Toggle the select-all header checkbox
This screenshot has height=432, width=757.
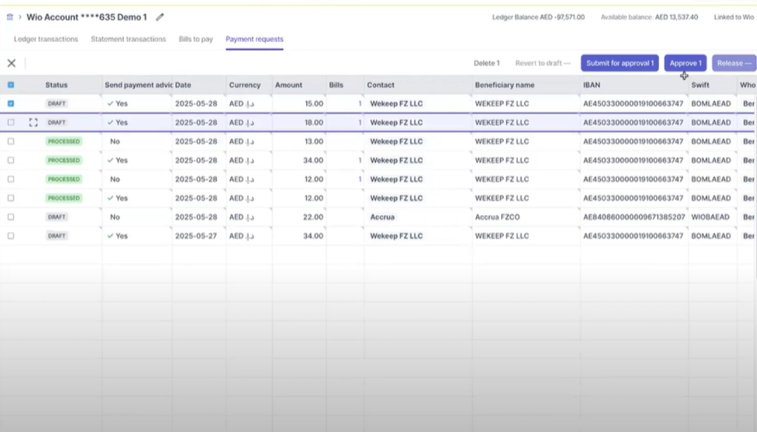[x=10, y=85]
